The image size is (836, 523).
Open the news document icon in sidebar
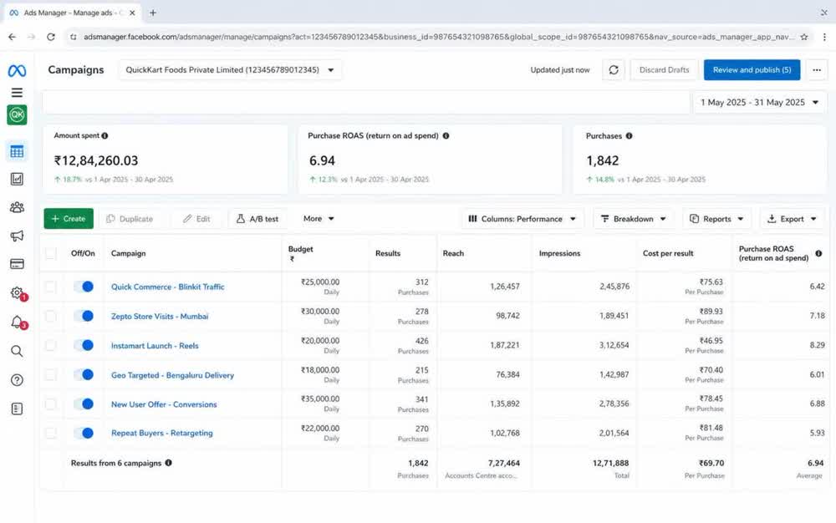(x=17, y=409)
